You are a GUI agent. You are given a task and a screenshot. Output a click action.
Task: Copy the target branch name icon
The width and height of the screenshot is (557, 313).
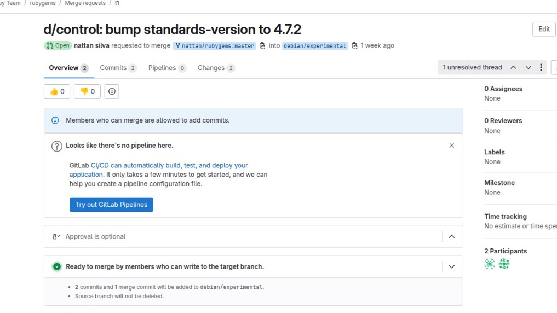(354, 46)
